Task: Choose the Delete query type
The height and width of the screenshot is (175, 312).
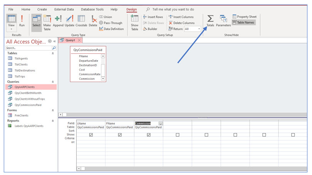Action: click(x=93, y=21)
